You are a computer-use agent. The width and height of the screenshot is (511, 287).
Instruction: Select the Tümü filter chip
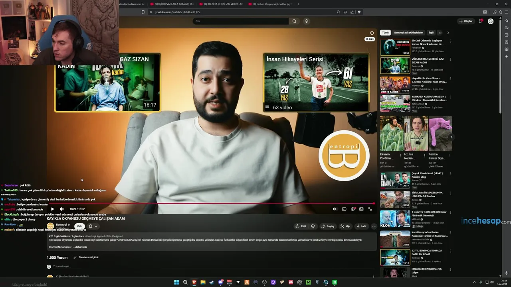pyautogui.click(x=385, y=33)
